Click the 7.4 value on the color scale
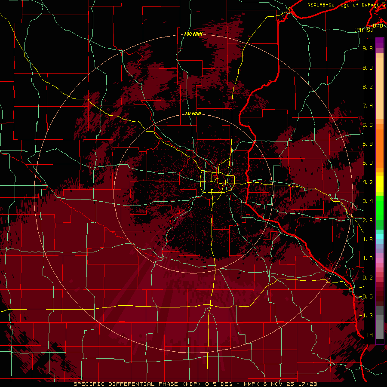 tap(368, 106)
